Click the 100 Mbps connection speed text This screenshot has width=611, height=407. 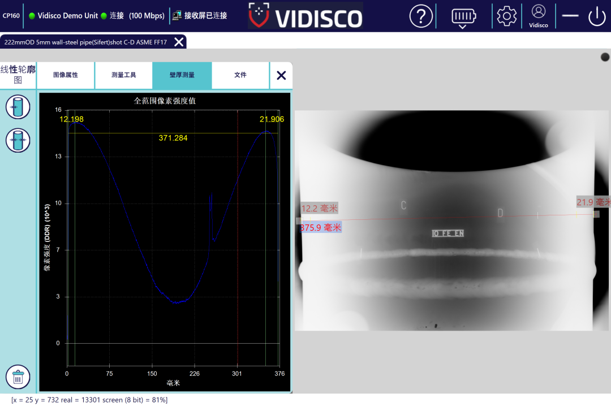coord(147,16)
